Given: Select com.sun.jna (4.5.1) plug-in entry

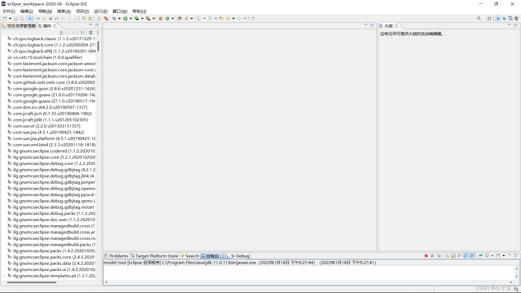Looking at the screenshot, I should tap(46, 132).
